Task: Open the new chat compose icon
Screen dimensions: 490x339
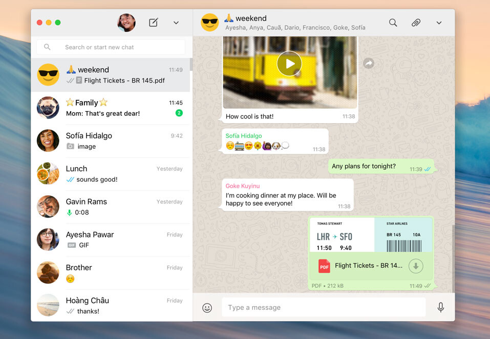Action: 153,23
